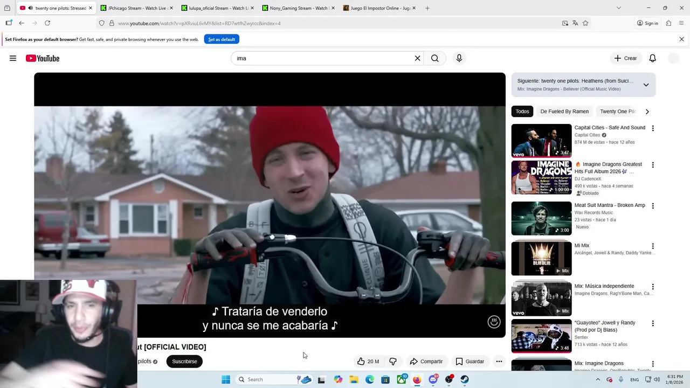Viewport: 690px width, 388px height.
Task: Switch to Nony_Gaming Stream tab
Action: pyautogui.click(x=298, y=8)
